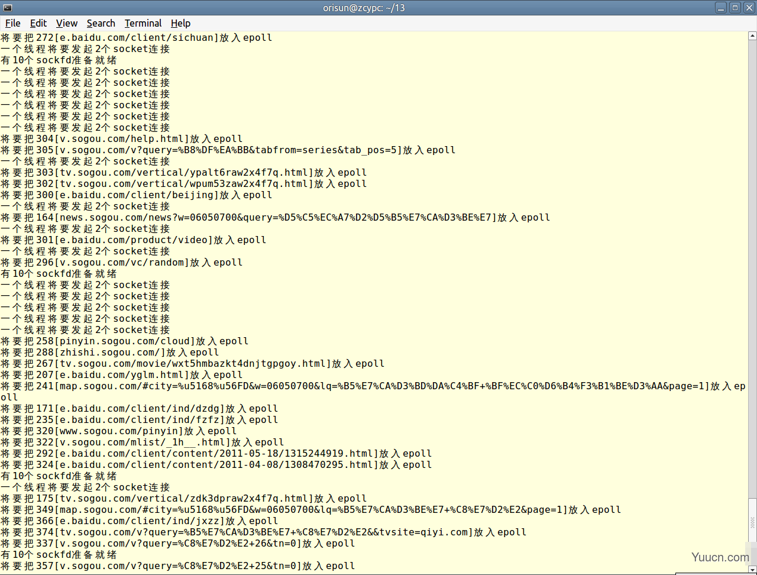Click line with 235[e.baidu.com/client/ind/fzfz]
The height and width of the screenshot is (575, 757).
[x=140, y=420]
